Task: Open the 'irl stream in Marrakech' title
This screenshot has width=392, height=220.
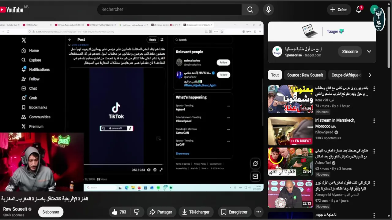Action: [335, 123]
